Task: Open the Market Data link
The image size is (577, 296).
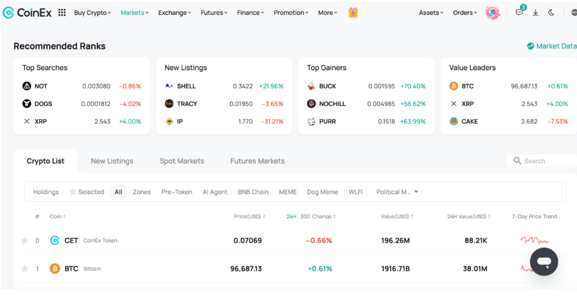Action: (552, 46)
